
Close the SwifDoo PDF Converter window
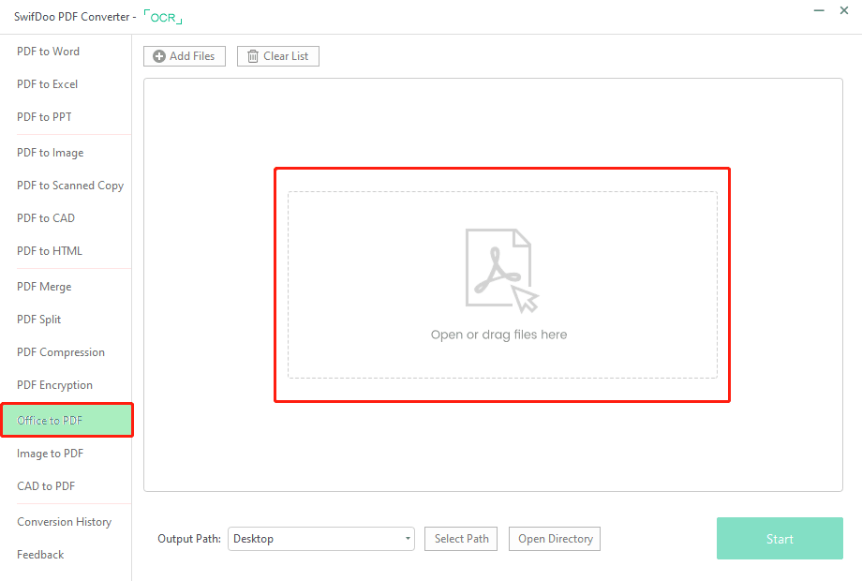(844, 10)
